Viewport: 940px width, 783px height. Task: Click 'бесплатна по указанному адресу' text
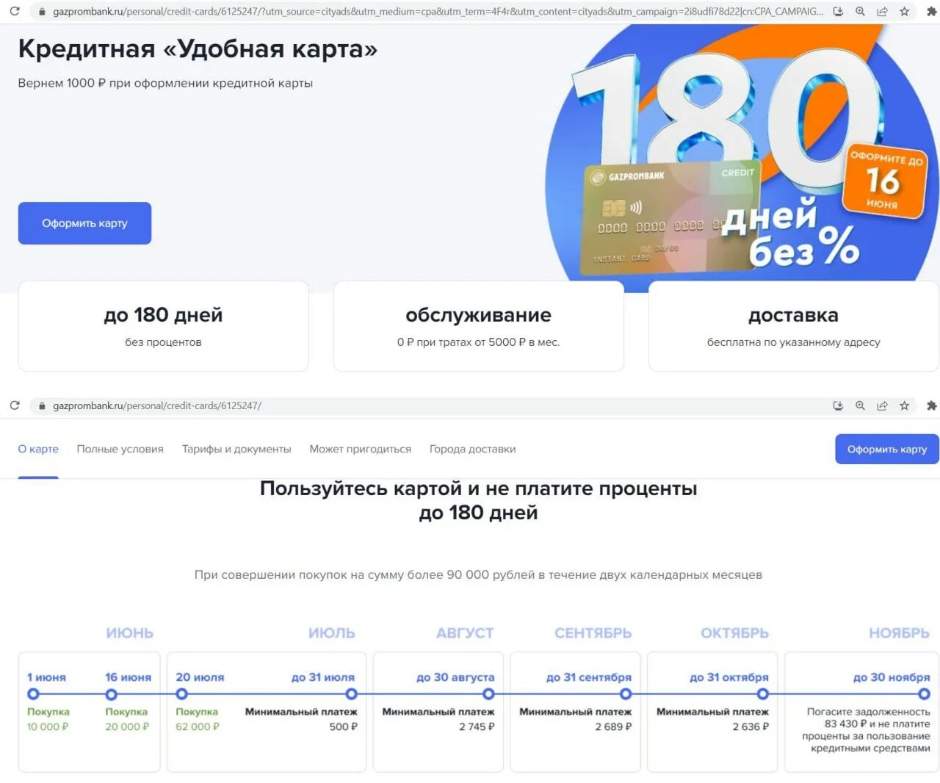793,342
